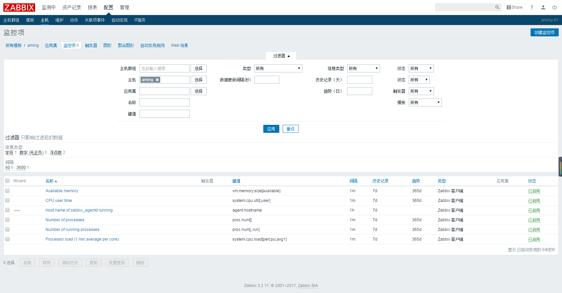The image size is (562, 293).
Task: Filter by 浮点数 information type
Action: pyautogui.click(x=56, y=153)
